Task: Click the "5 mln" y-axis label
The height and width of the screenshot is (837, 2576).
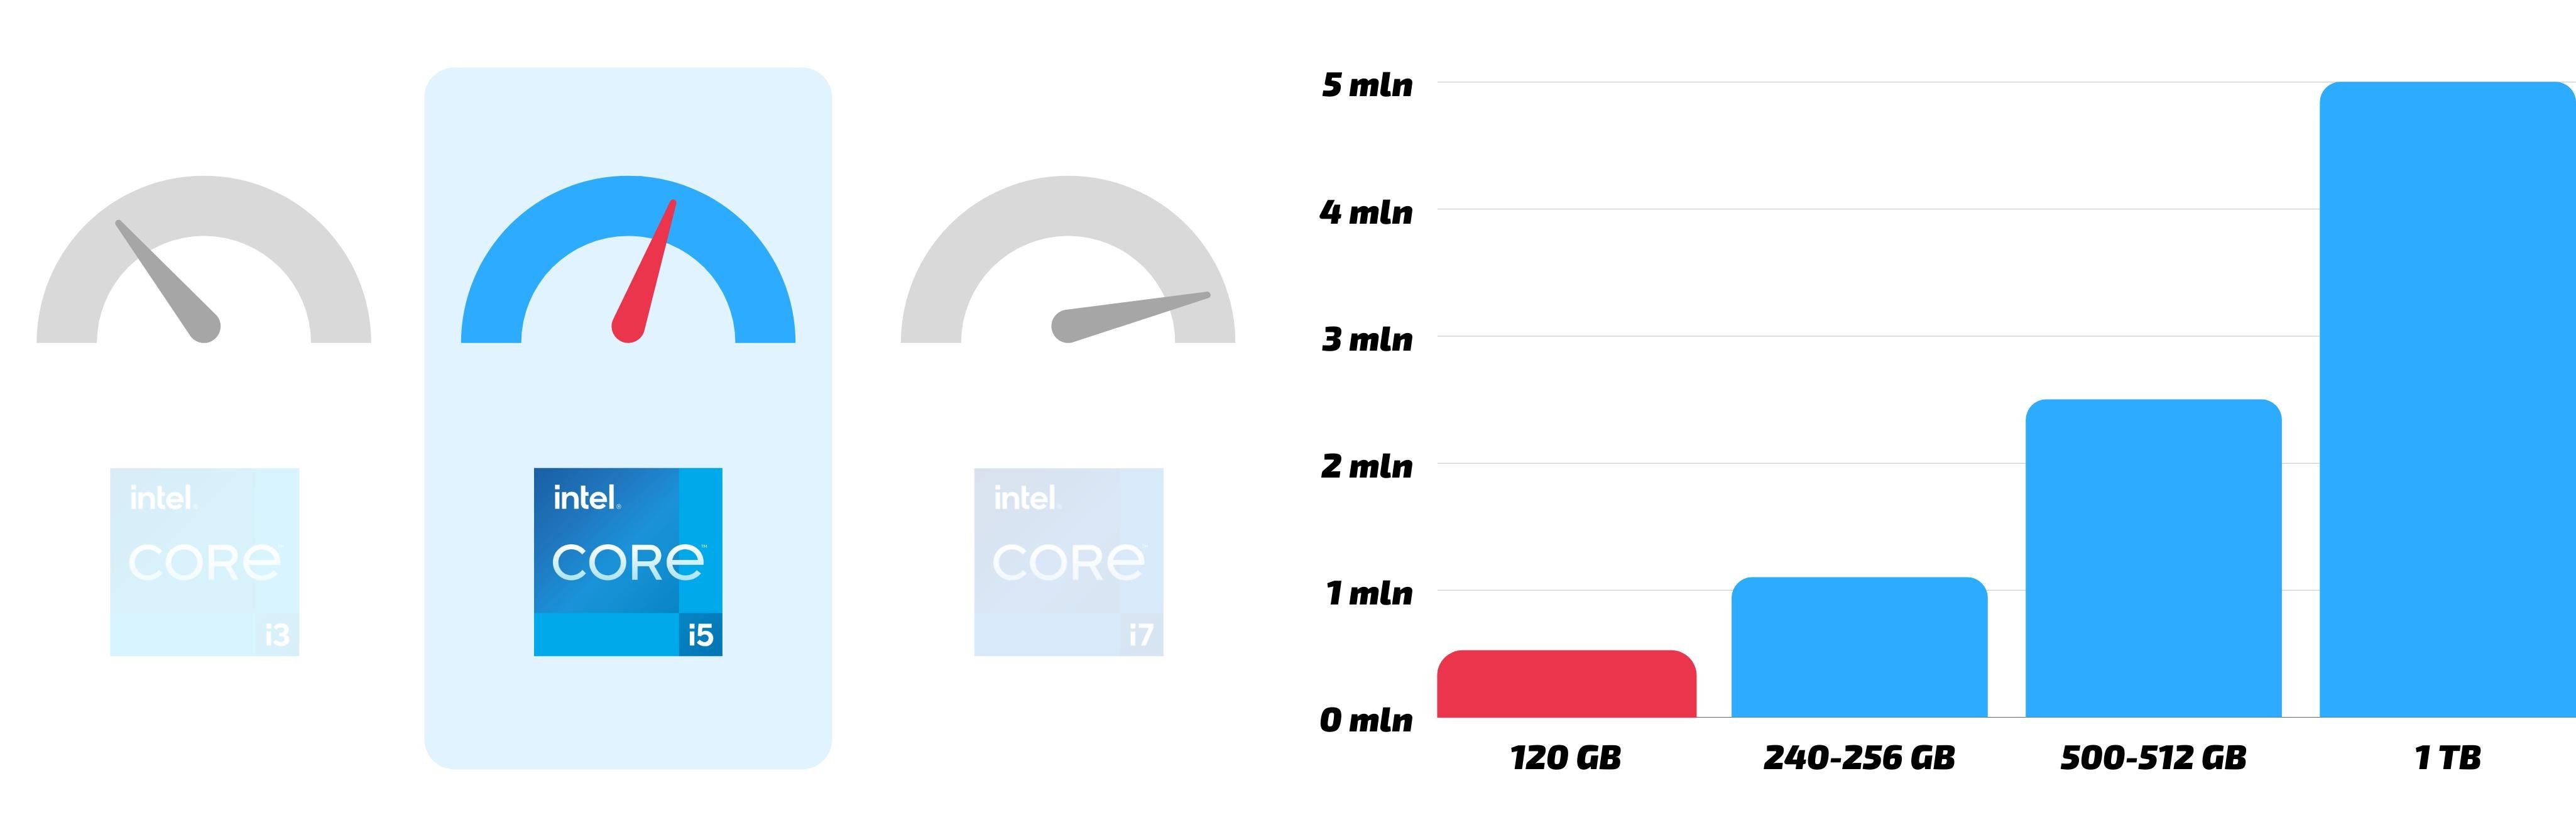Action: 1367,85
